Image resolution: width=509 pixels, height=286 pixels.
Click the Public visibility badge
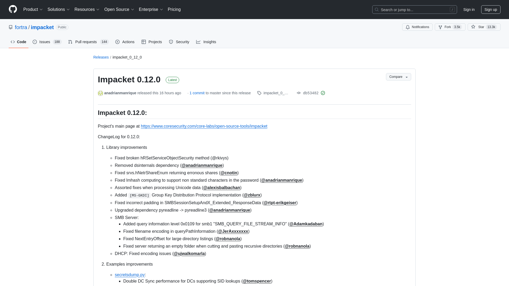click(x=62, y=27)
